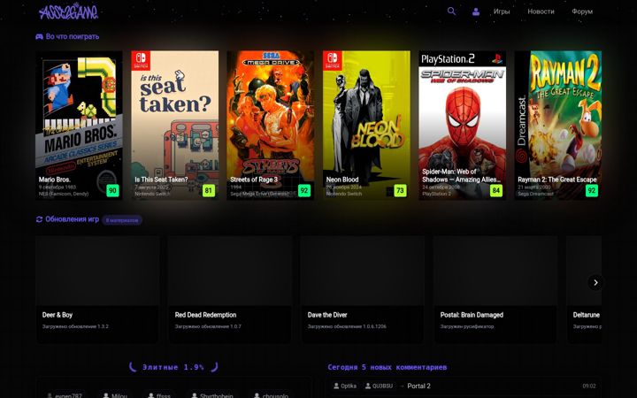Open the search magnifier icon
Image resolution: width=637 pixels, height=398 pixels.
pyautogui.click(x=451, y=11)
